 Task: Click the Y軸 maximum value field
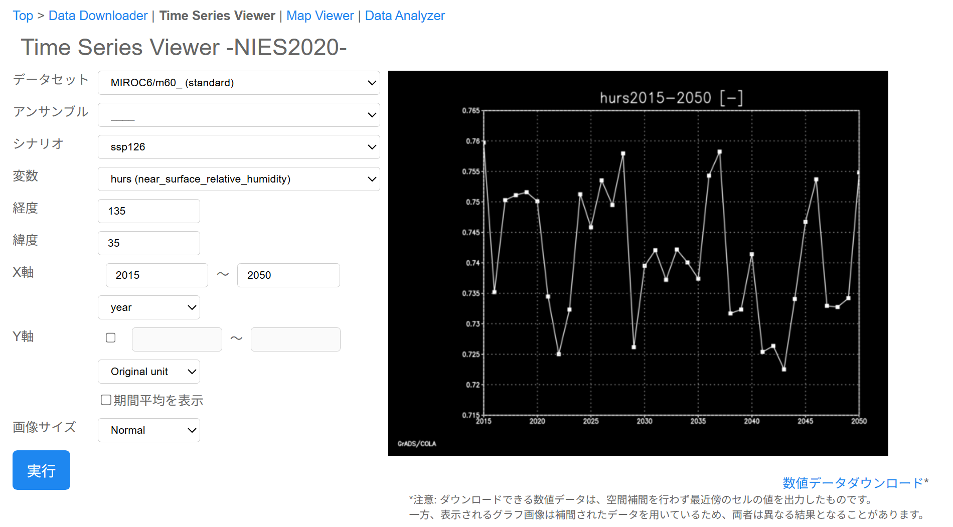pos(295,339)
